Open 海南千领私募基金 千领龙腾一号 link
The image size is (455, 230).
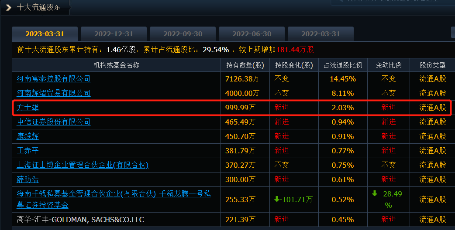pyautogui.click(x=114, y=200)
